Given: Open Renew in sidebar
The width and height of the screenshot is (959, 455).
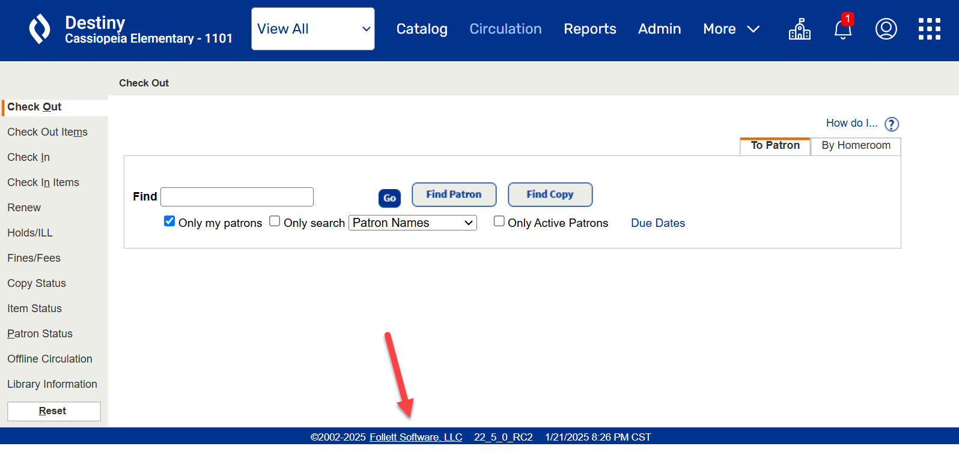Looking at the screenshot, I should pyautogui.click(x=24, y=208).
